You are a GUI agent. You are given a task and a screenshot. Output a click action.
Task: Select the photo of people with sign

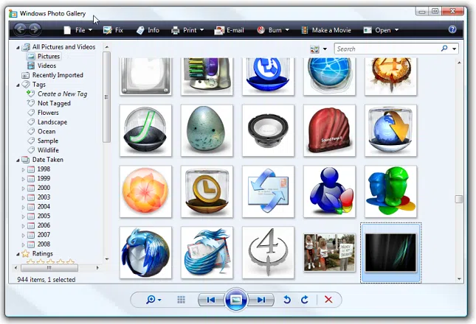coord(329,253)
